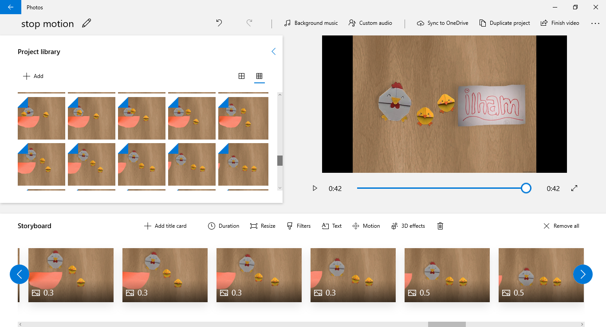Select middle library thumbnail in second row

(x=142, y=164)
